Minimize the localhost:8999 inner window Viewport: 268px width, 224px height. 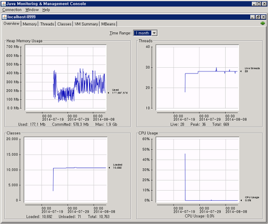point(252,17)
